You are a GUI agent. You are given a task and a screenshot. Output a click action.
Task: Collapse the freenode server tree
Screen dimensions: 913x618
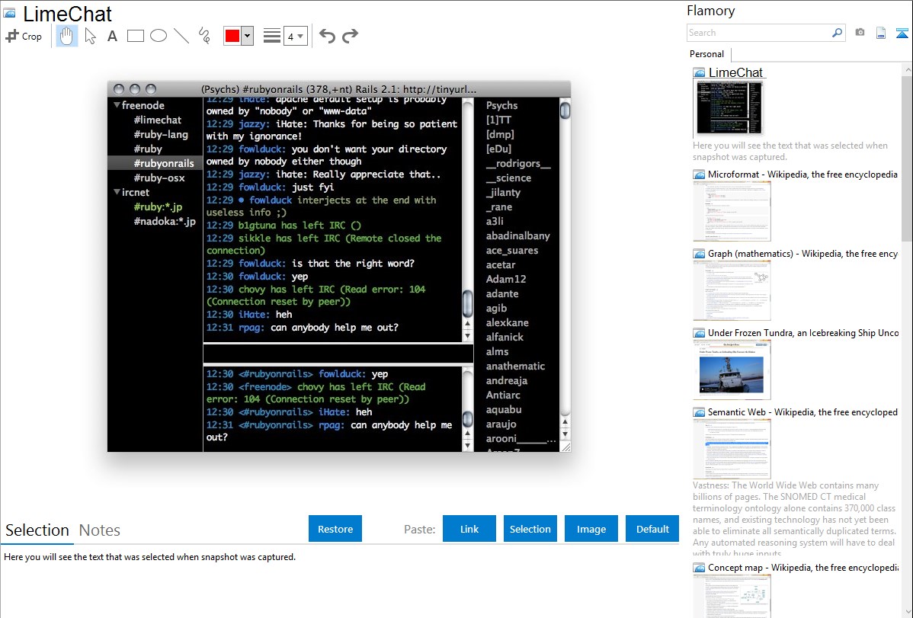tap(117, 105)
